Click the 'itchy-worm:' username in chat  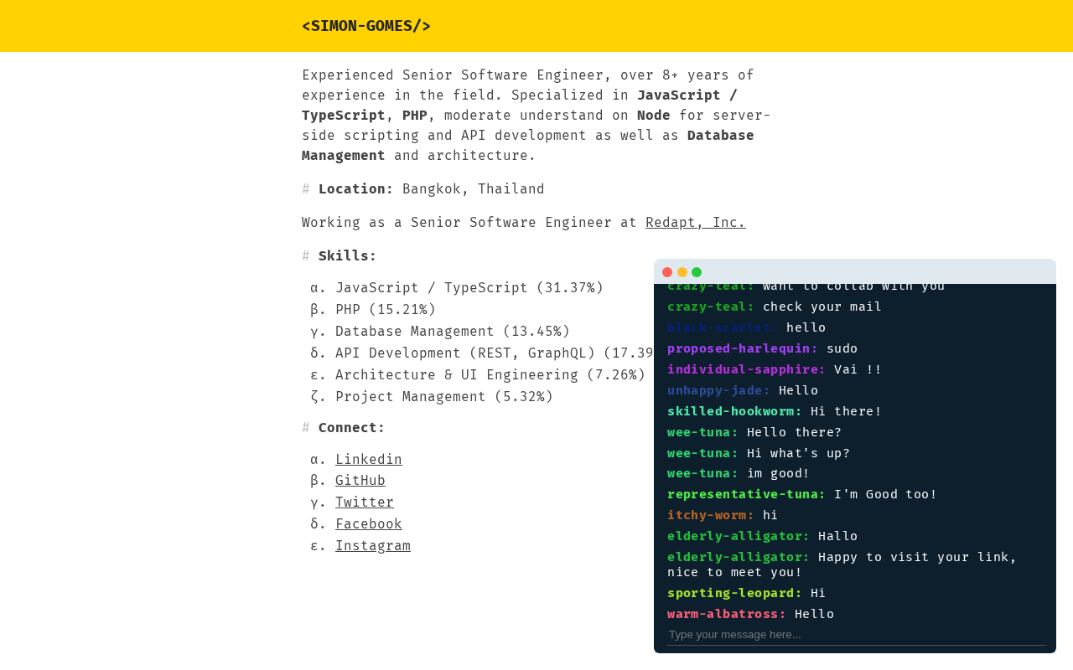tap(711, 515)
